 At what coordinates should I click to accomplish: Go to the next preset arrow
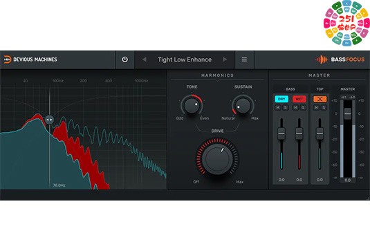225,59
